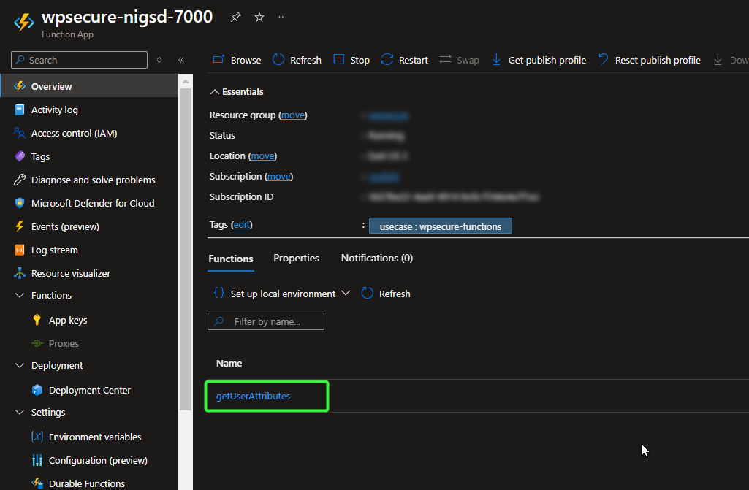Viewport: 749px width, 490px height.
Task: Open Resource visualizer page
Action: (x=71, y=273)
